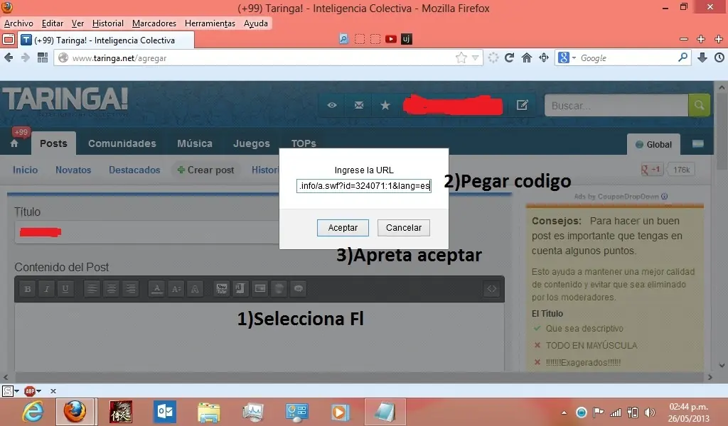Open the Editar menu
Screen dimensions: 728x426
(53, 23)
